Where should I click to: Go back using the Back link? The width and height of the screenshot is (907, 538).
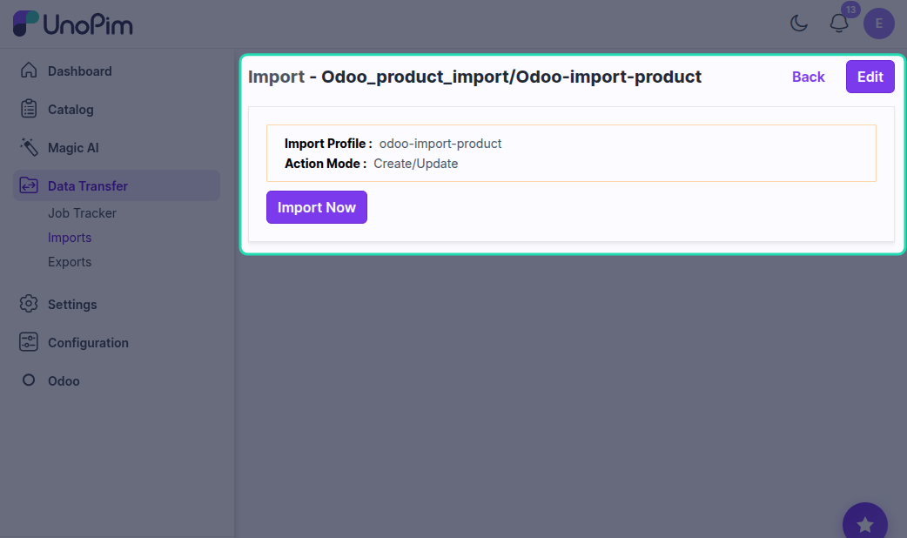click(x=808, y=77)
